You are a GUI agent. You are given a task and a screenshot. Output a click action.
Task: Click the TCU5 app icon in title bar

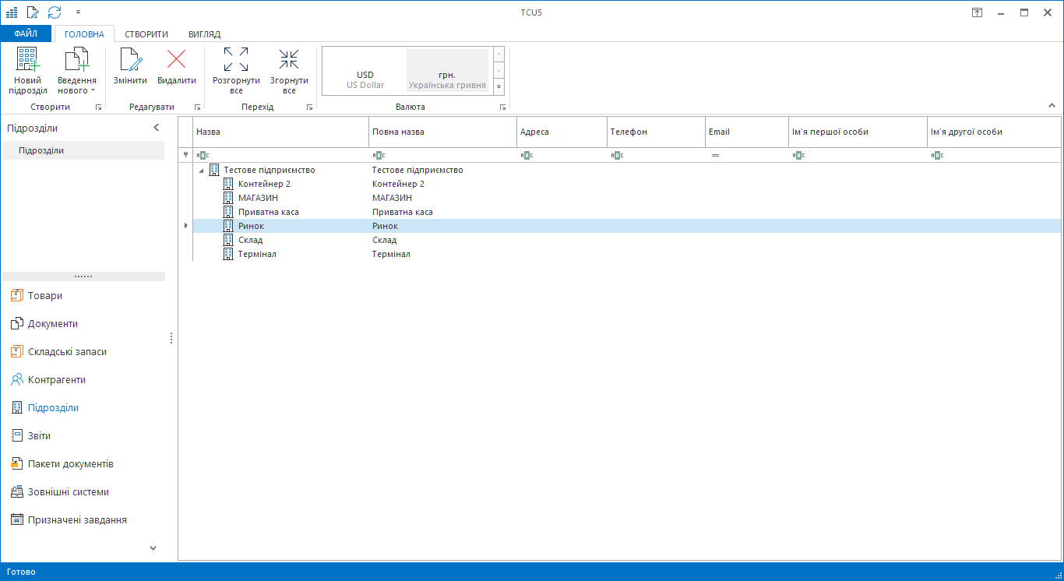point(12,12)
